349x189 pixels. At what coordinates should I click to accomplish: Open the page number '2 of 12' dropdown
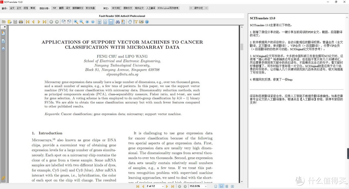(x=163, y=186)
